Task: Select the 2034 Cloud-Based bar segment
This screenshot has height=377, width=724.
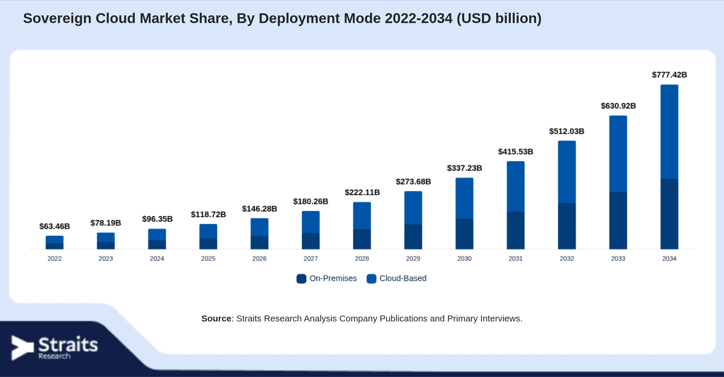Action: (669, 132)
